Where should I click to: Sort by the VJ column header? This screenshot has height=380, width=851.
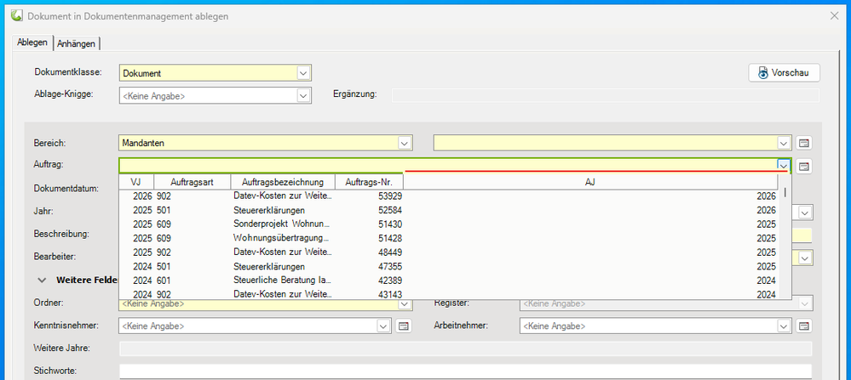pos(136,182)
